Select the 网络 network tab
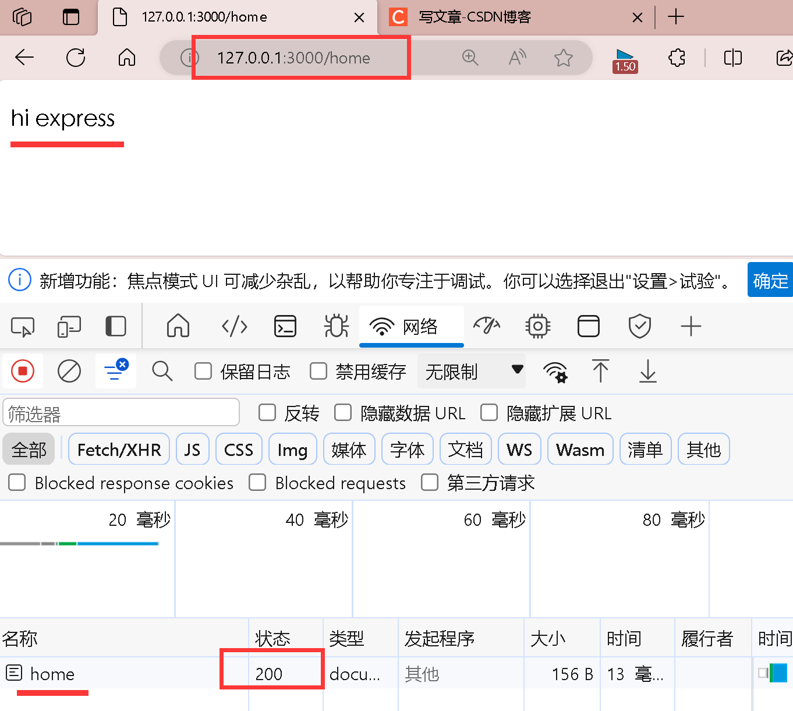 pos(411,327)
